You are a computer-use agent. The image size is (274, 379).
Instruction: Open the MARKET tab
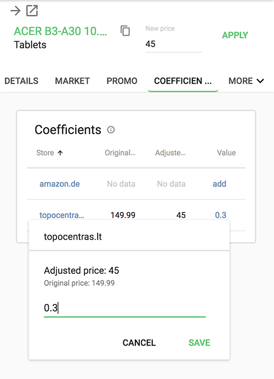(72, 81)
